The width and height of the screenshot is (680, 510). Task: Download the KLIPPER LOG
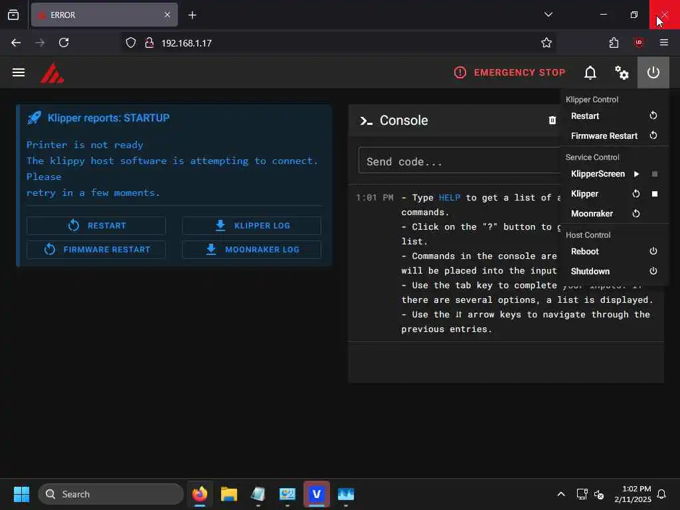[252, 226]
